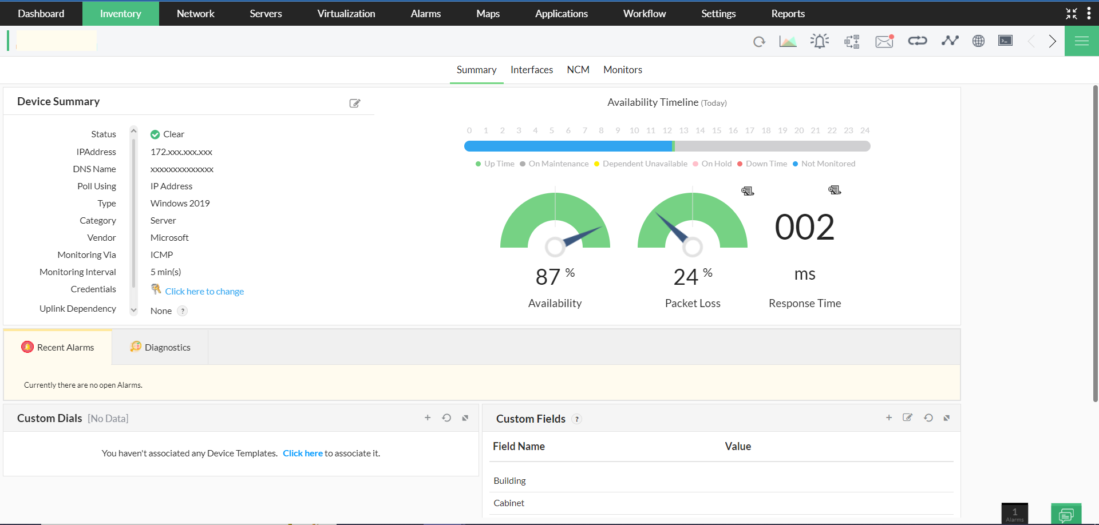This screenshot has width=1099, height=525.
Task: Click the question mark beside Uplink Dependency None
Action: [x=183, y=311]
